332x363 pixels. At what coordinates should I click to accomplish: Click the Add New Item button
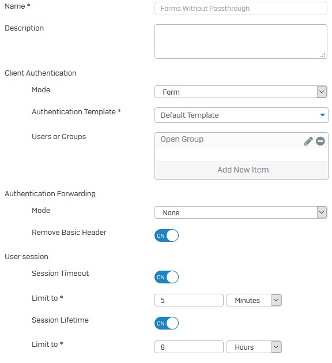(242, 170)
